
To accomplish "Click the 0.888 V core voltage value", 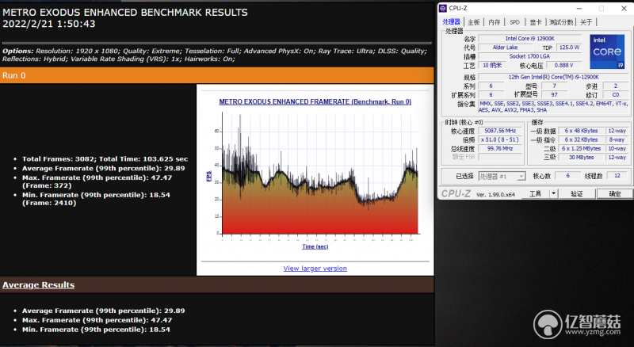I will 563,65.
